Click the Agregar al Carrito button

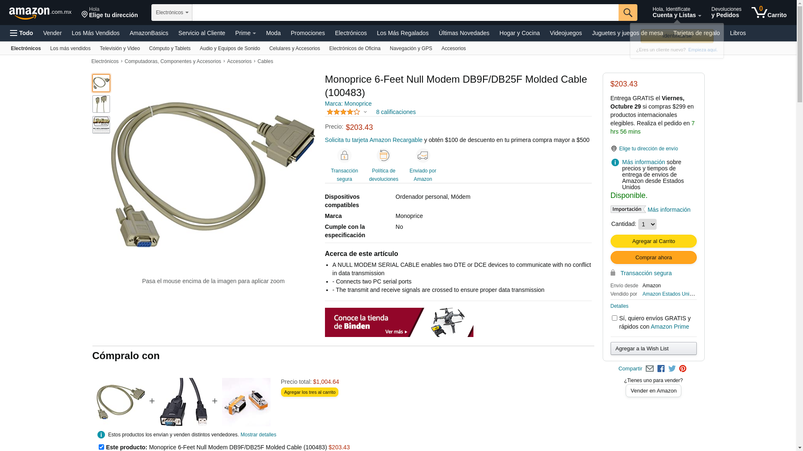pyautogui.click(x=653, y=241)
